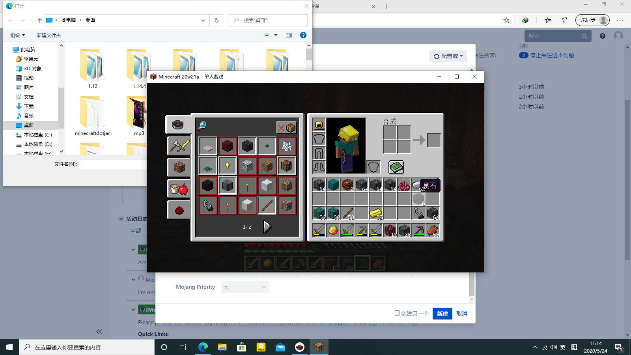The height and width of the screenshot is (355, 631).
Task: Click the empty leggings armor slot
Action: 319,153
